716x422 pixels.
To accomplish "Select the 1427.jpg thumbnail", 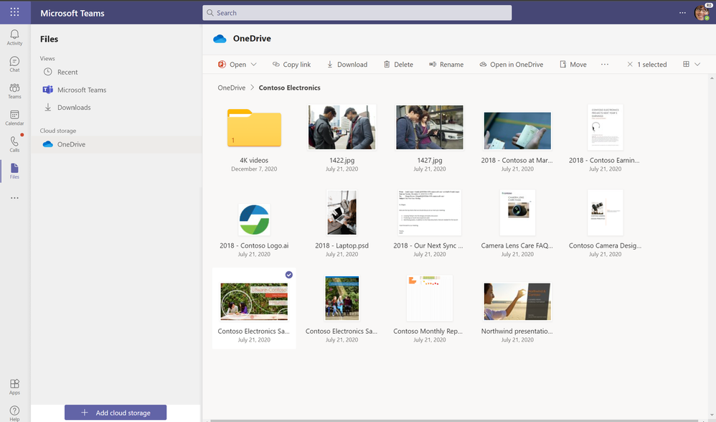I will tap(429, 127).
